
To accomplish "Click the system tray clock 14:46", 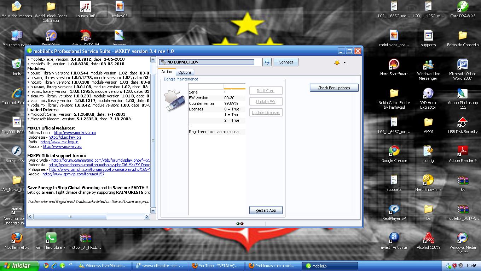I will coord(471,266).
